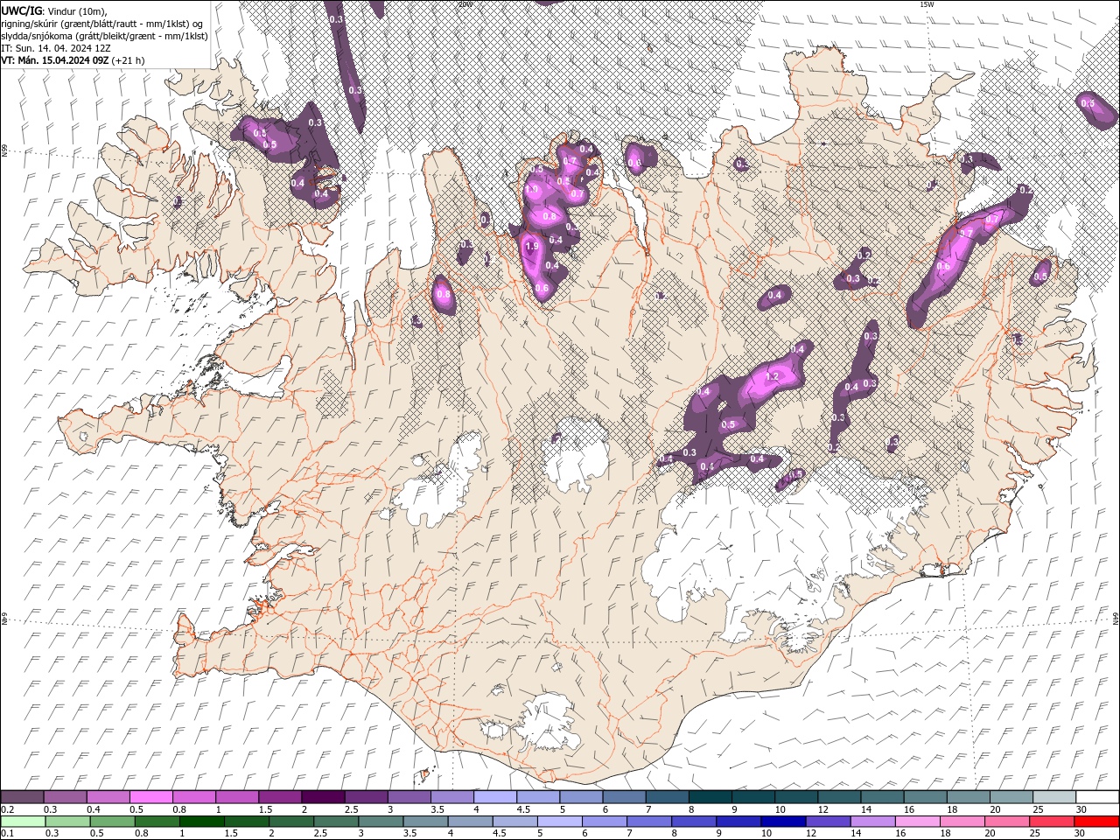Click the bright red 30 swatch in bottom legend row
The image size is (1120, 840).
[x=1096, y=822]
